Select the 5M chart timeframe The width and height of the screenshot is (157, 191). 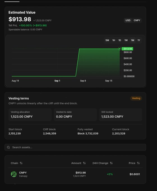click(107, 40)
